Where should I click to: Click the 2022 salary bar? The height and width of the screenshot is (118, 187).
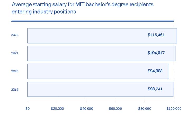pos(102,36)
